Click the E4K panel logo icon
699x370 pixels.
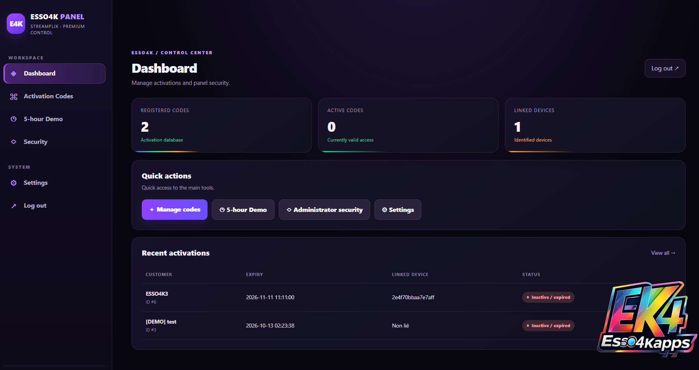tap(16, 24)
